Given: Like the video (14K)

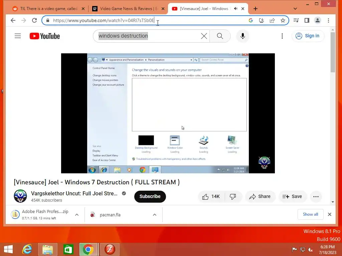Looking at the screenshot, I should click(211, 197).
